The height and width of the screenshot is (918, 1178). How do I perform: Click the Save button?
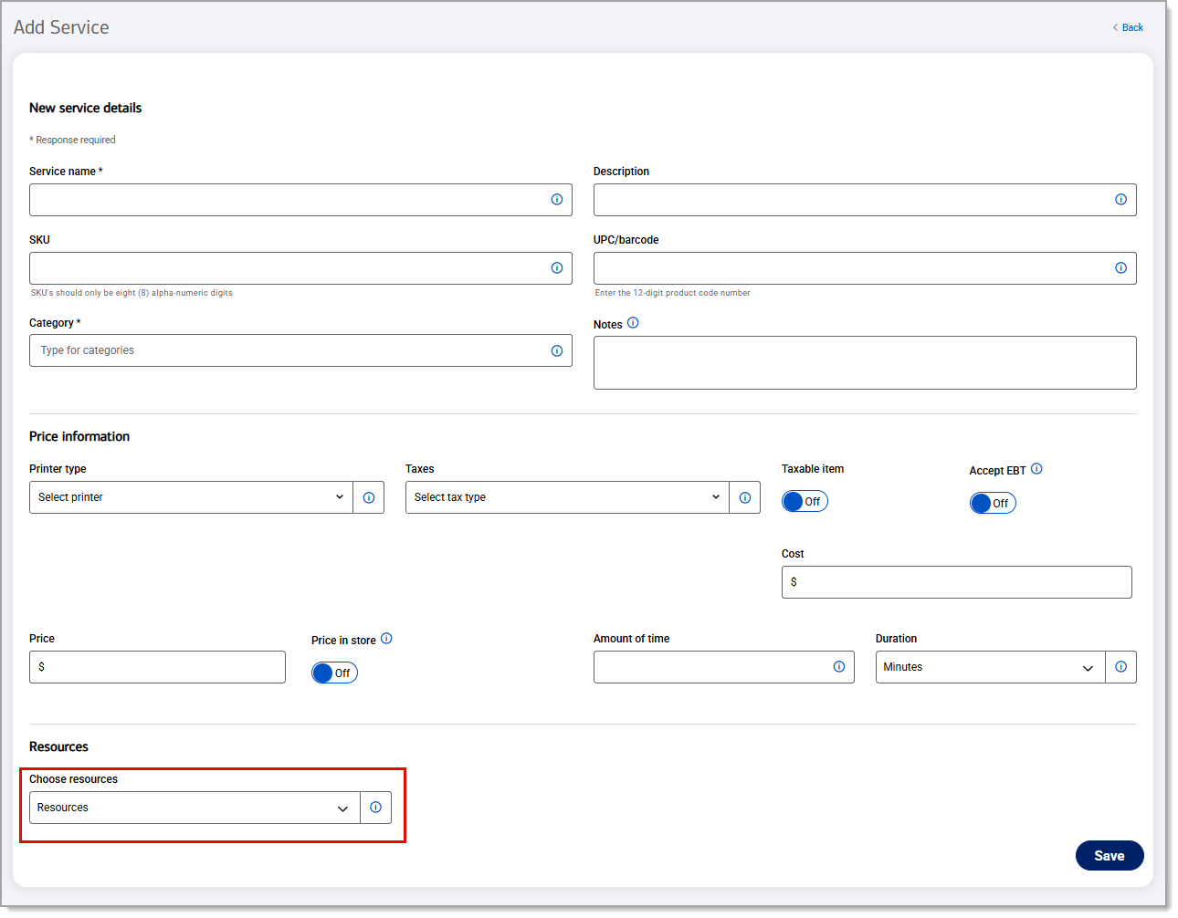pyautogui.click(x=1110, y=856)
